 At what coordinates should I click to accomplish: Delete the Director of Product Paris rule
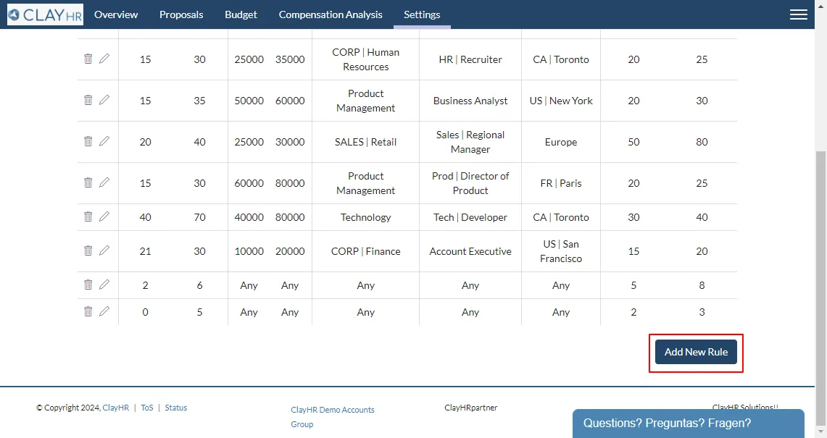click(x=88, y=182)
